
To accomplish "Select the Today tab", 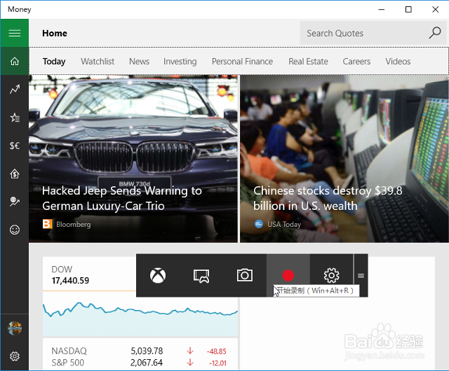I will (x=54, y=61).
